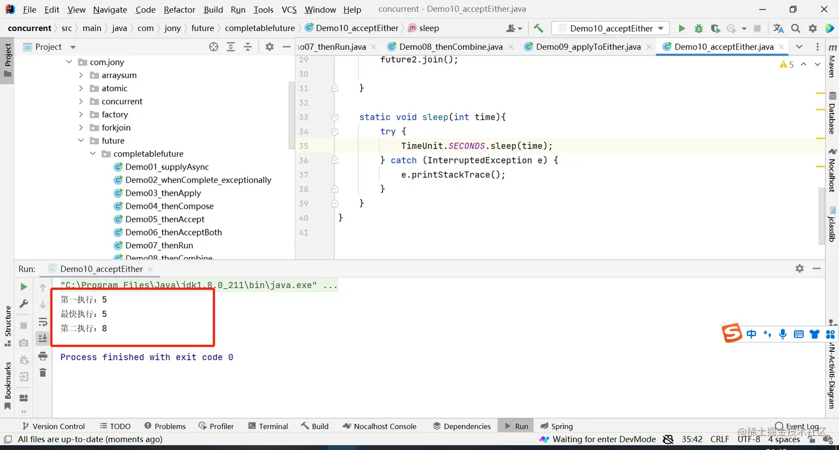Print console output with printer icon

(43, 356)
